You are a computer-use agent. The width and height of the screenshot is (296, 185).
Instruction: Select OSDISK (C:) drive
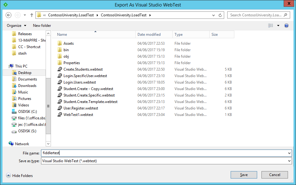click(x=24, y=112)
